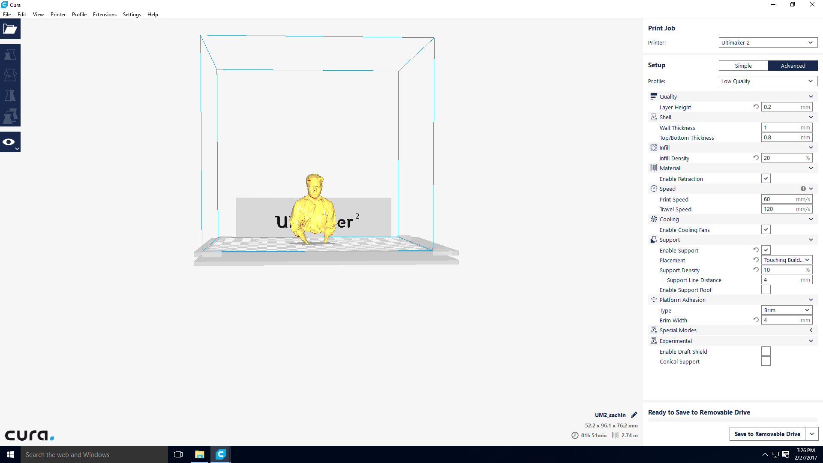
Task: Click Save to Removable Drive button
Action: pyautogui.click(x=767, y=434)
